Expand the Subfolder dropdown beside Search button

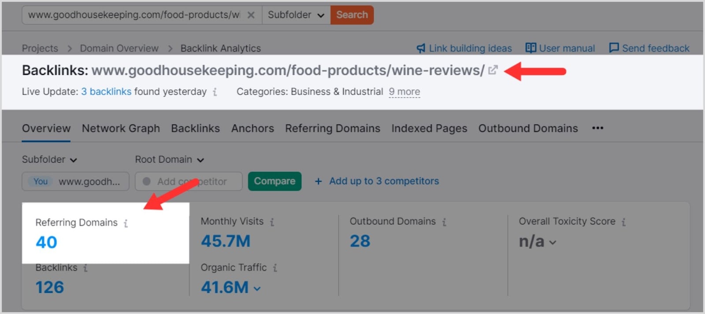pos(296,15)
